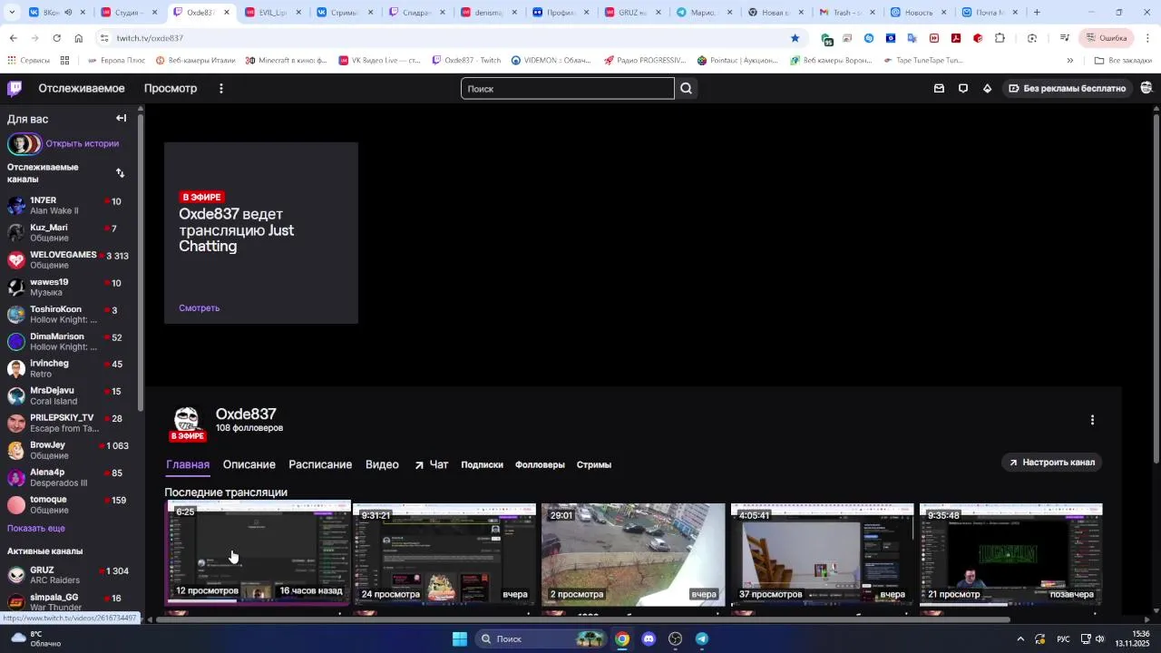Select the 'Расписание' channel tab
Screen dimensions: 1161x653
[x=320, y=464]
